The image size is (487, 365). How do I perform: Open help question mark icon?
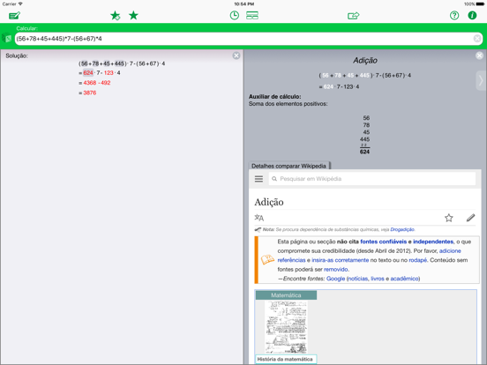click(454, 15)
